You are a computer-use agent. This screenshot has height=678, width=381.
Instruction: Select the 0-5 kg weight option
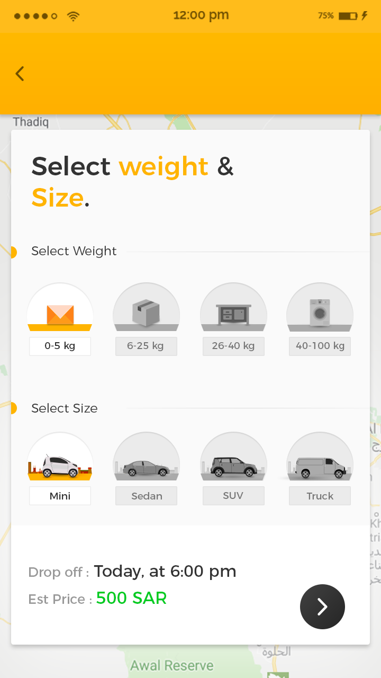tap(60, 346)
